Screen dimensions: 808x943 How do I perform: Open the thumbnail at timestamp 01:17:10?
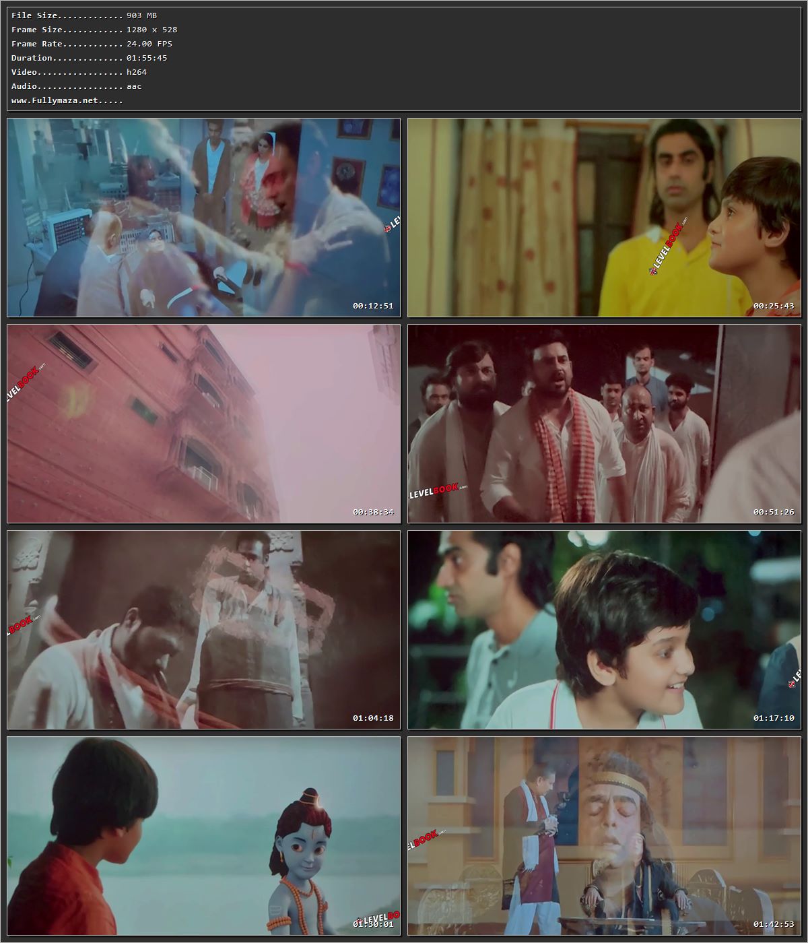coord(604,630)
